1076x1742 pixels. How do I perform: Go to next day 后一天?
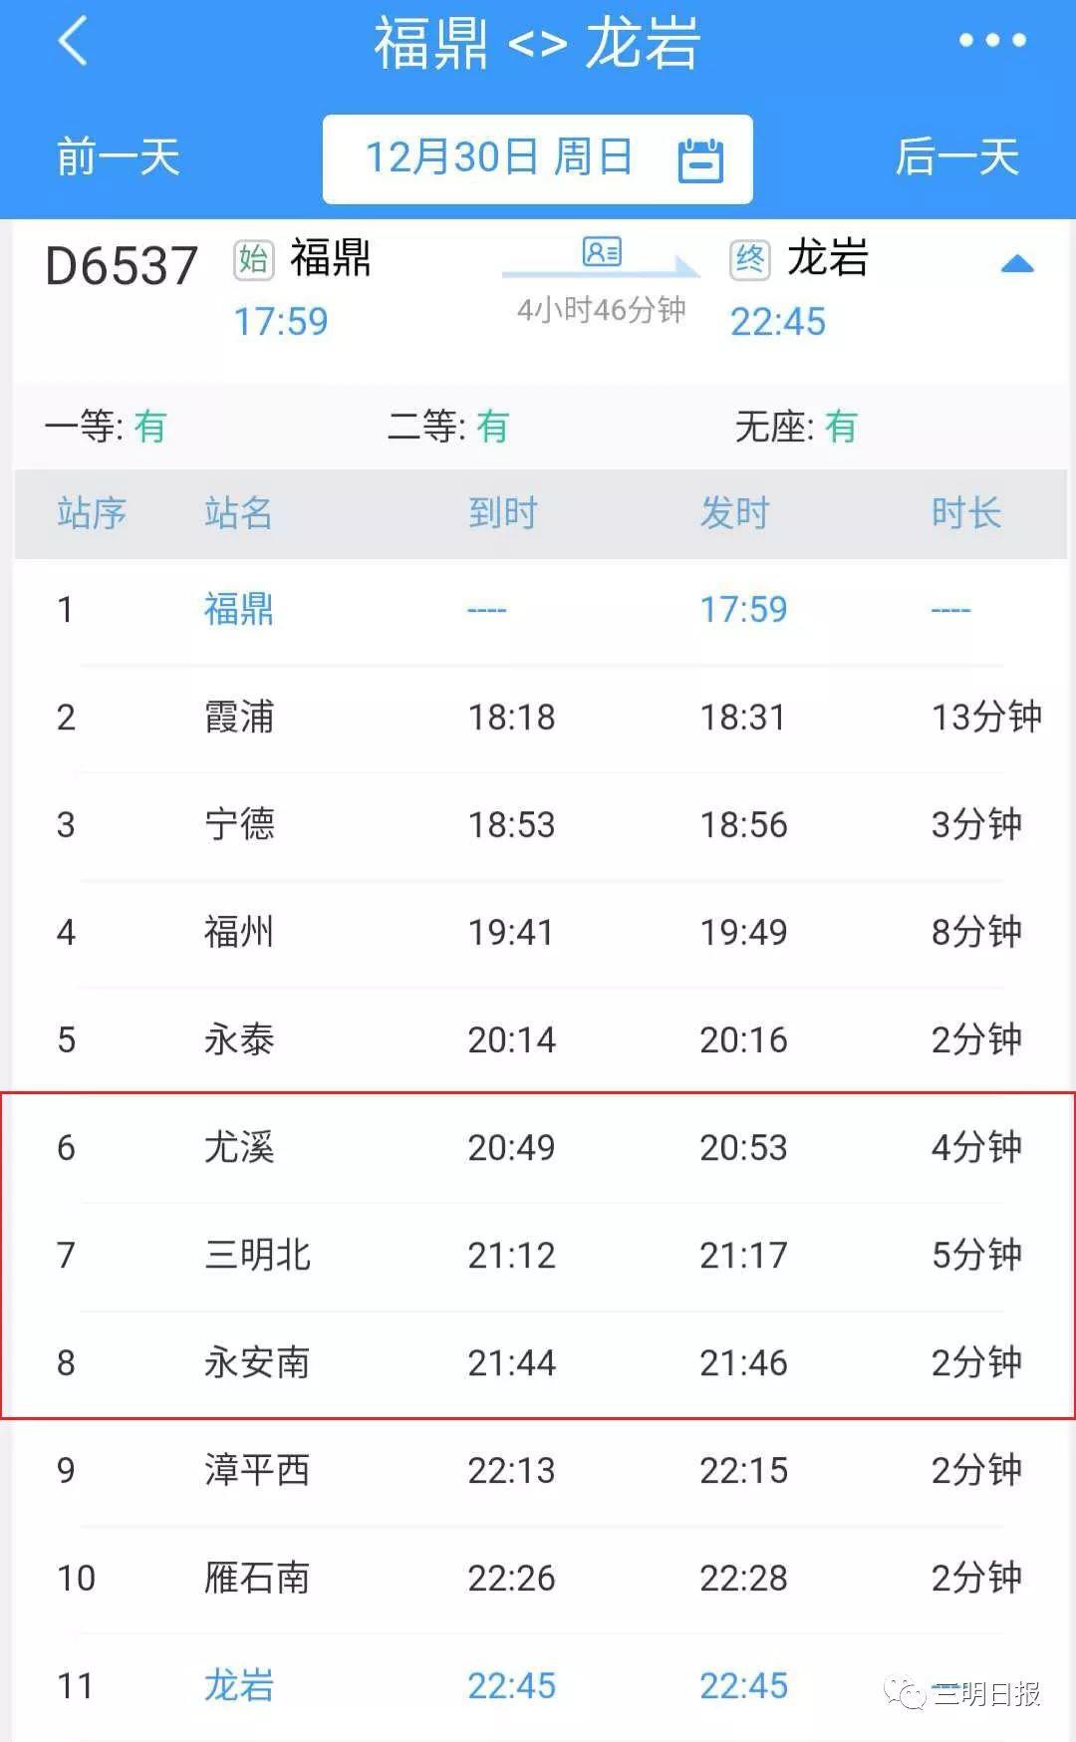coord(956,157)
